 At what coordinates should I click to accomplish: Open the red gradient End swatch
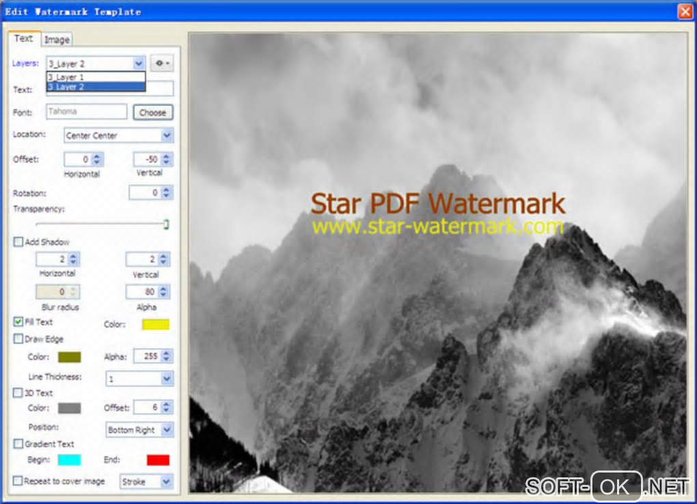(158, 460)
